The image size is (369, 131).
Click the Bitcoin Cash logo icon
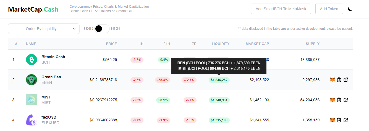click(32, 60)
